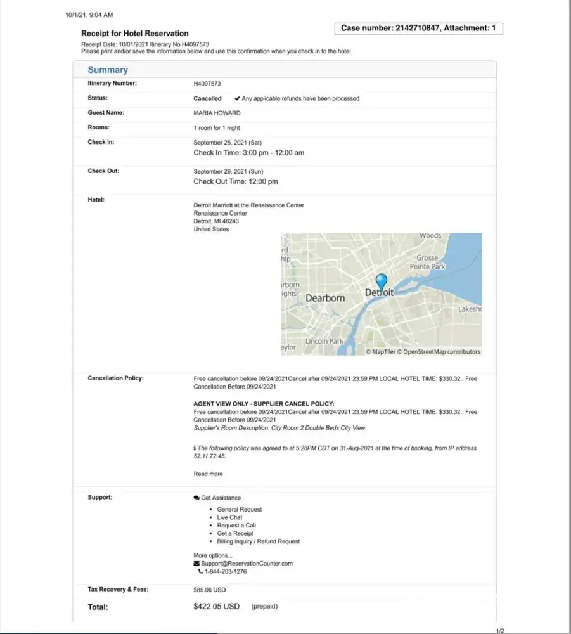The width and height of the screenshot is (571, 634).
Task: Click the Check Out Time 12:00 pm line
Action: tap(236, 181)
